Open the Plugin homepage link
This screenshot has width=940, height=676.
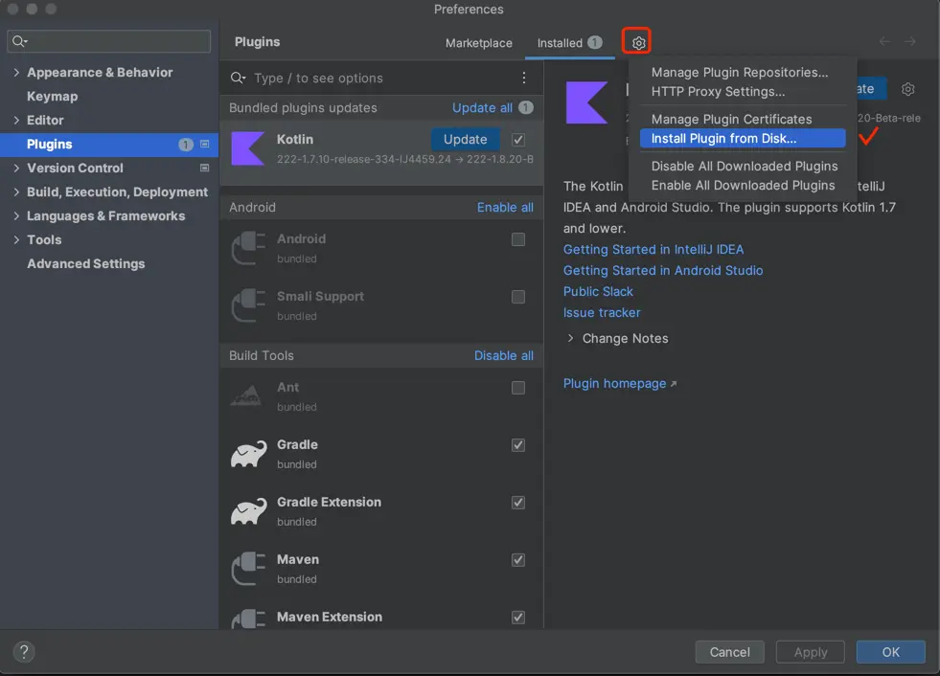614,383
